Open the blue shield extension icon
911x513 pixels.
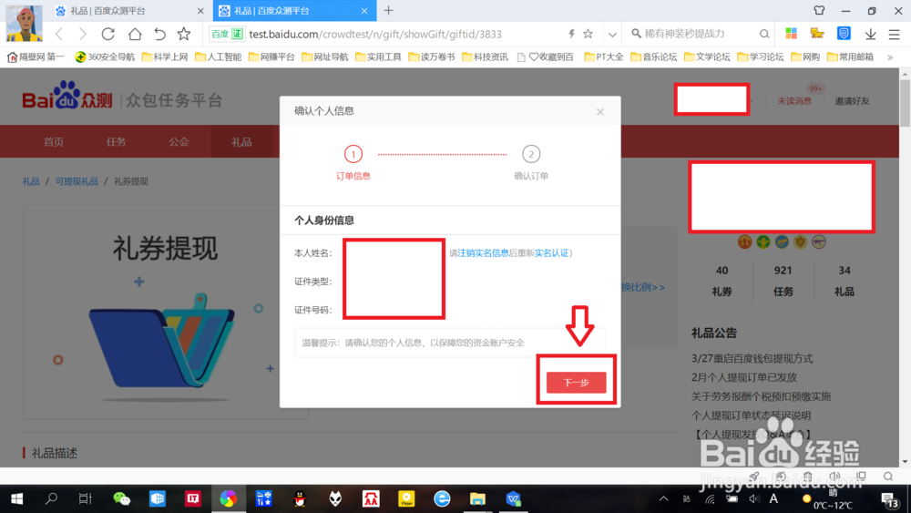tap(844, 34)
